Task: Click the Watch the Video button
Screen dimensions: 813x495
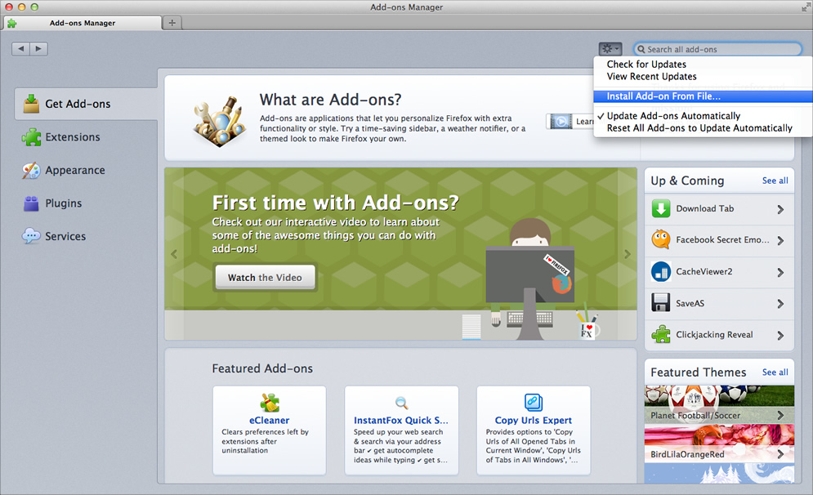Action: (x=265, y=277)
